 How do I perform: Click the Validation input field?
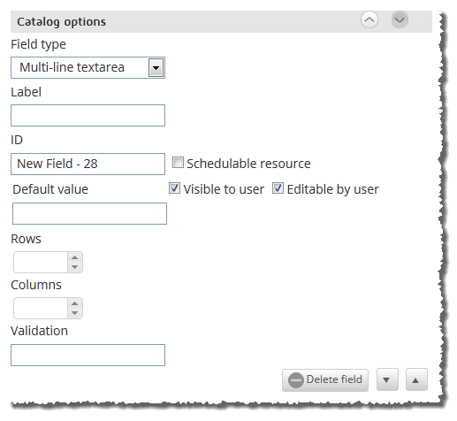click(88, 355)
